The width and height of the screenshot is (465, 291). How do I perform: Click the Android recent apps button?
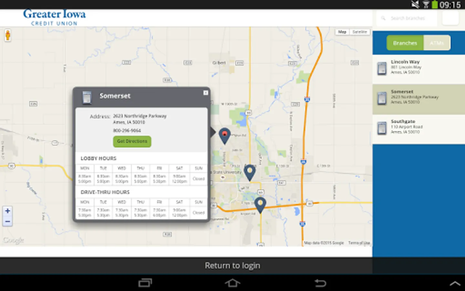tap(145, 283)
